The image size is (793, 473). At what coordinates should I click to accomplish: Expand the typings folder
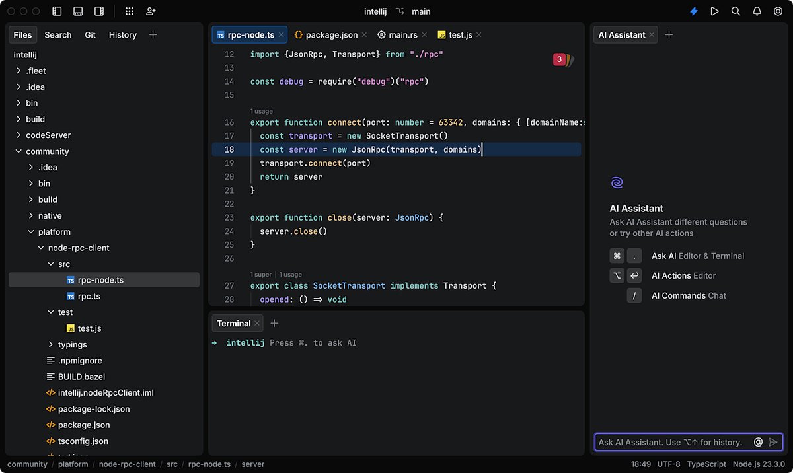pyautogui.click(x=51, y=344)
